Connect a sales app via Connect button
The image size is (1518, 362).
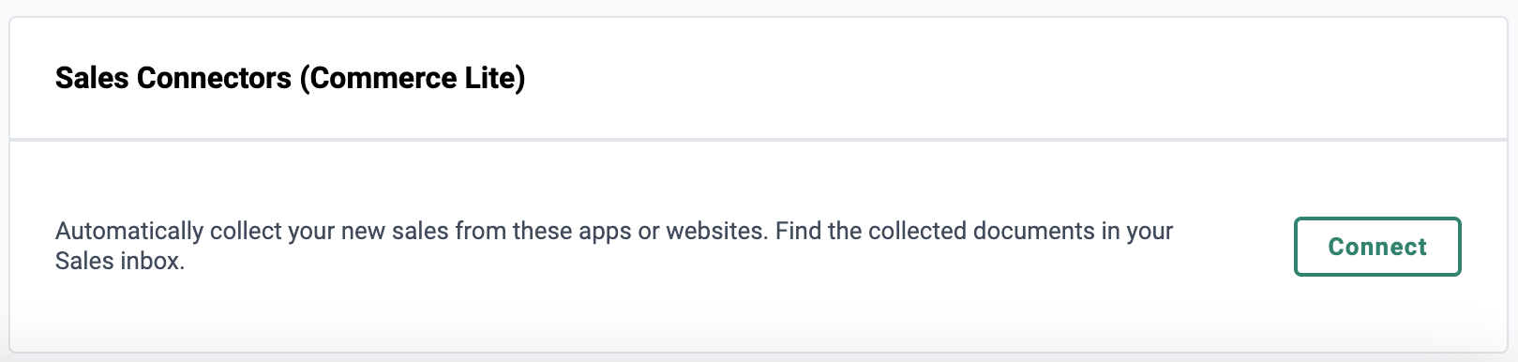click(1377, 247)
